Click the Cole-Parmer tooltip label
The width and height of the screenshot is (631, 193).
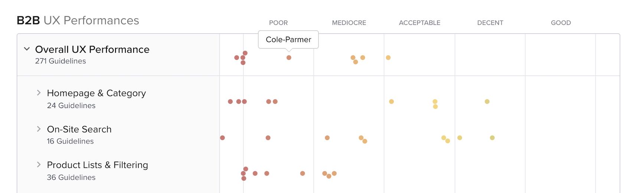click(x=288, y=40)
